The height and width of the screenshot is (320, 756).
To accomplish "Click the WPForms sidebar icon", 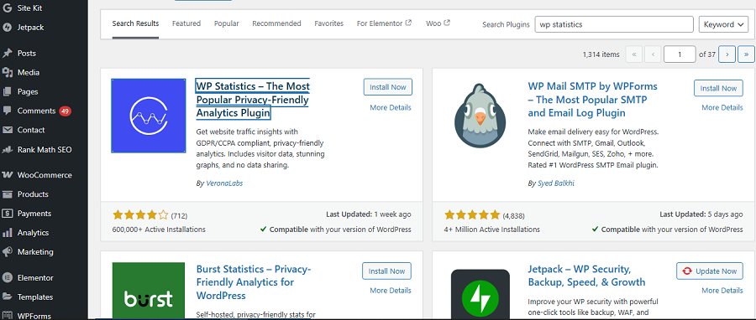I will click(8, 316).
